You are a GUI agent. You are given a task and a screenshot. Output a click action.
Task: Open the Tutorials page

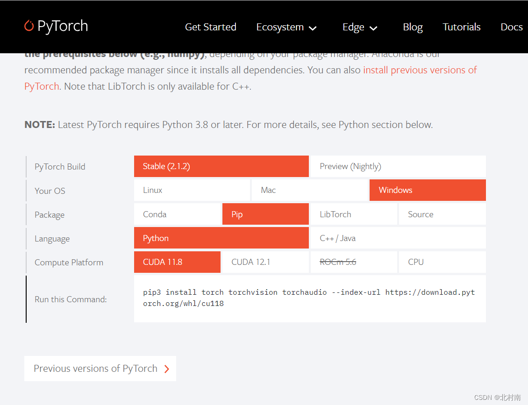(461, 27)
